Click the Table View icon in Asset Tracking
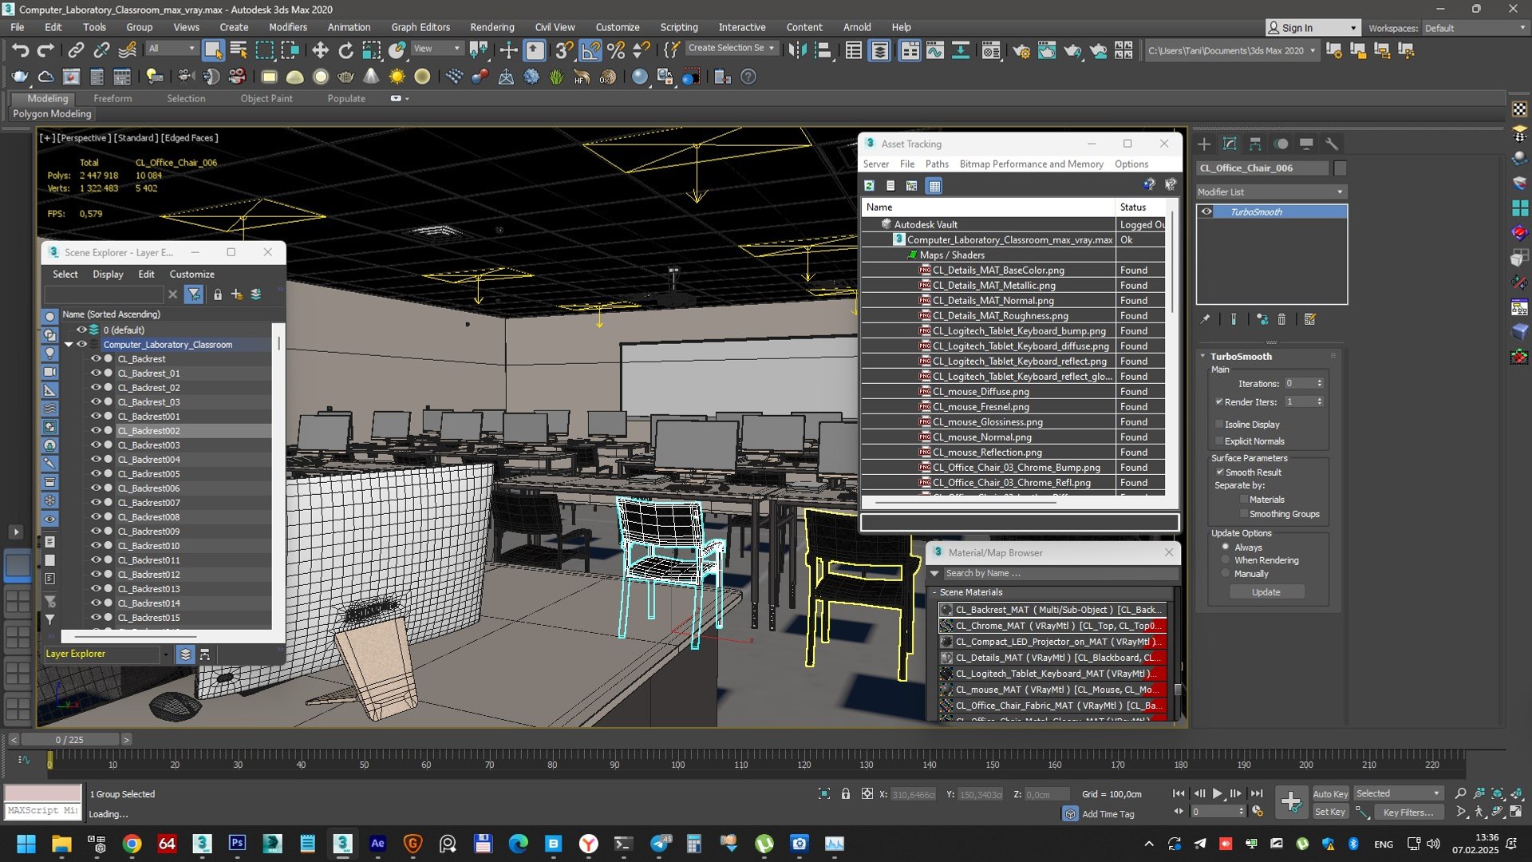Image resolution: width=1532 pixels, height=862 pixels. point(934,185)
